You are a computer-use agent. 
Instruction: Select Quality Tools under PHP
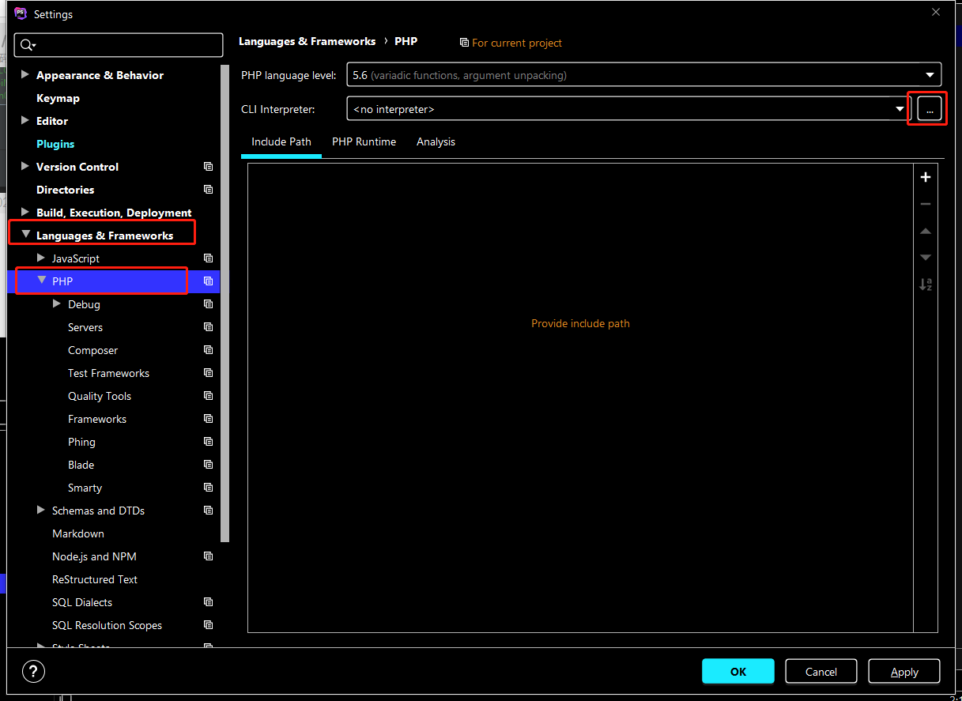click(x=100, y=396)
